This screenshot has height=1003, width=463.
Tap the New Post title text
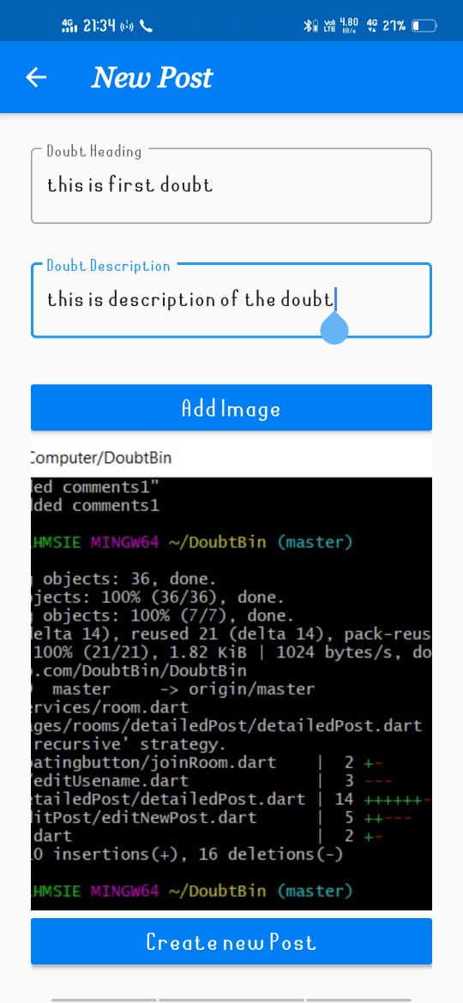(x=153, y=77)
